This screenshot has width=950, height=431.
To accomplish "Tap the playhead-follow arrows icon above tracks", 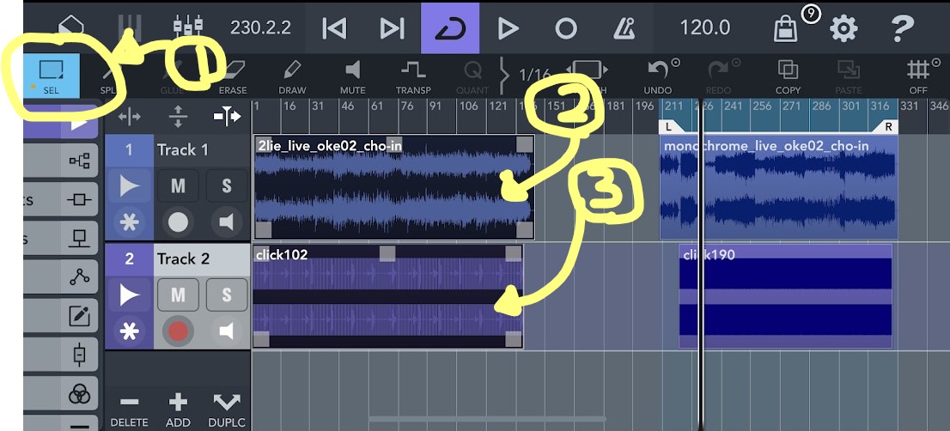I will coord(228,116).
